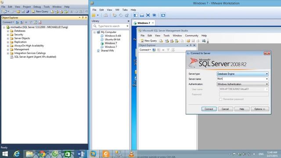Open Windows Start button on taskbar

click(5, 154)
